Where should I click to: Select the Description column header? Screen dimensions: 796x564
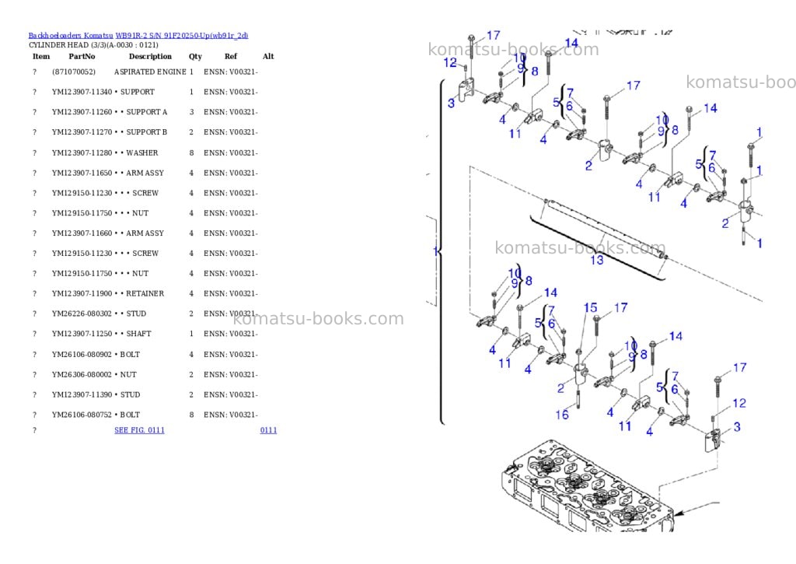point(150,56)
